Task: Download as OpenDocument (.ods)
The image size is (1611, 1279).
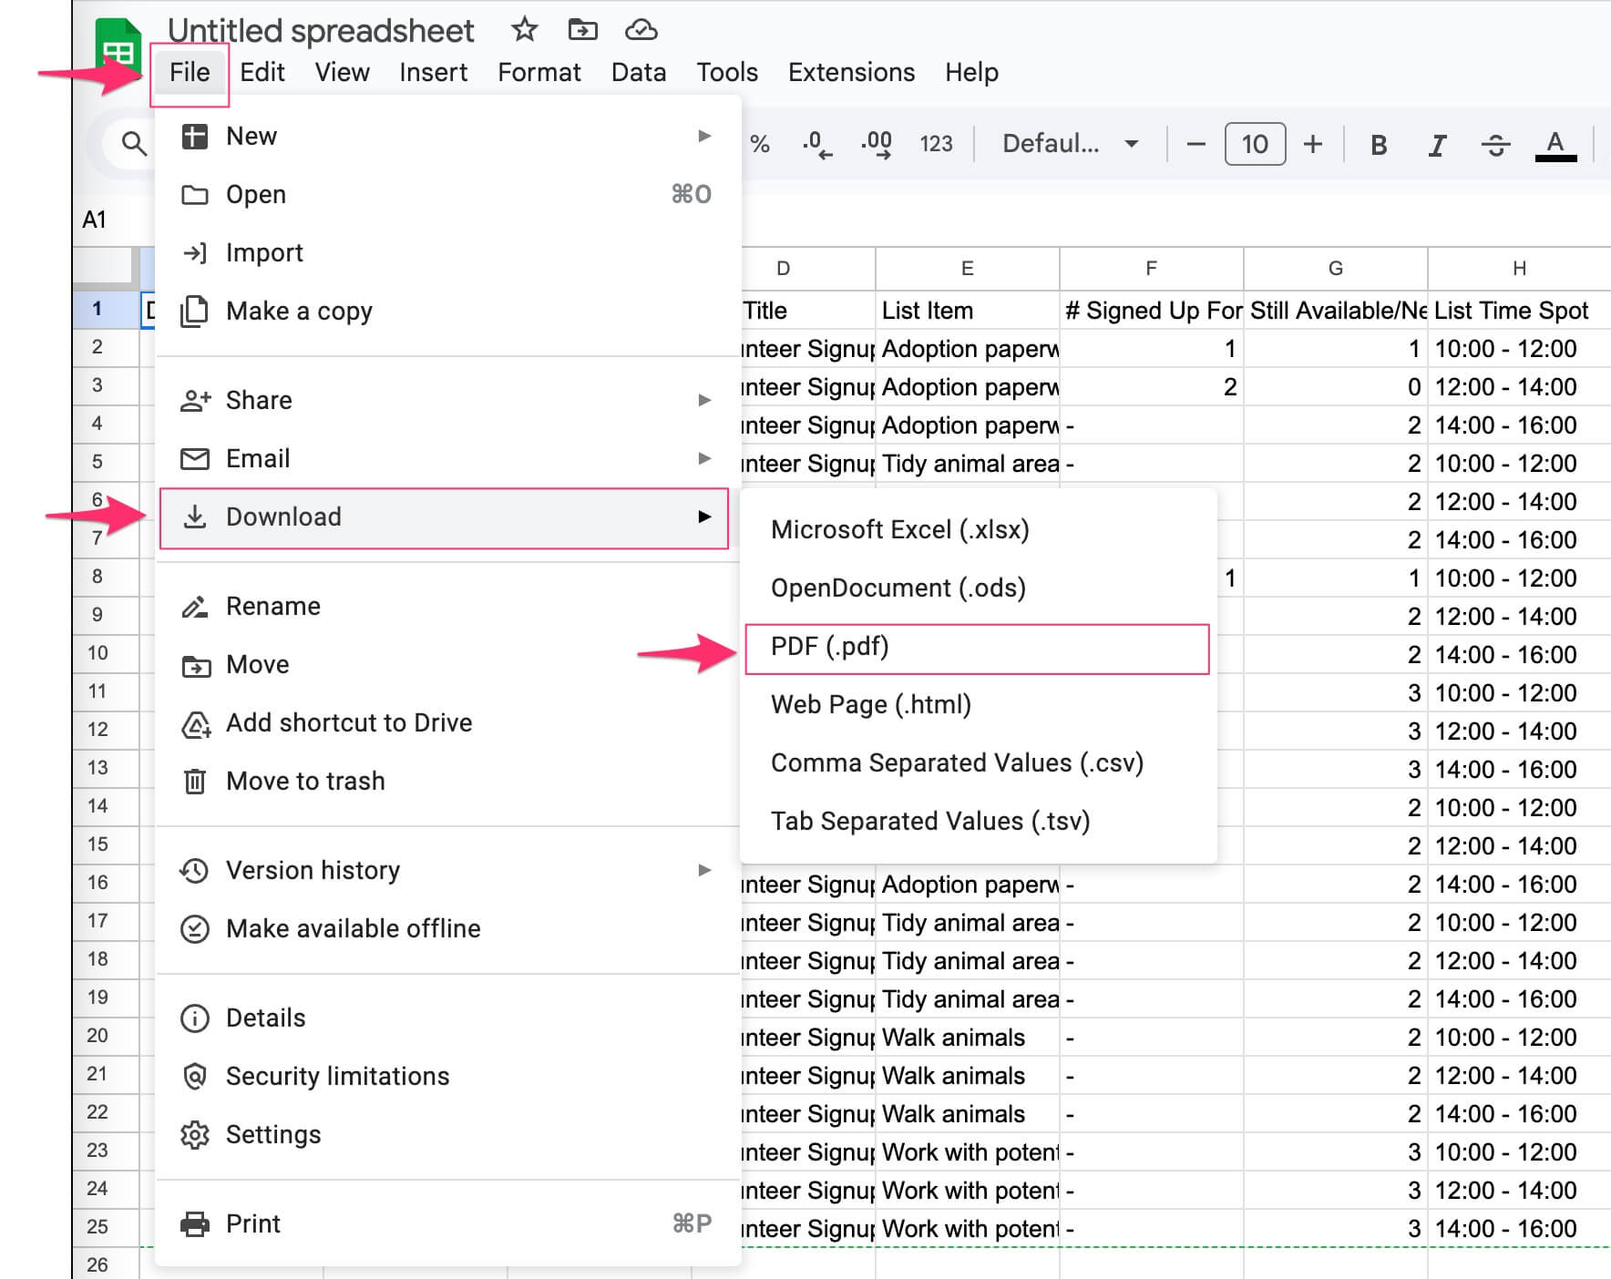Action: point(978,588)
